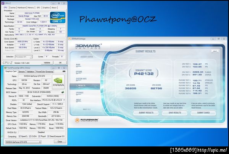Open ABOUT in 3DMark sidebar
The height and width of the screenshot is (154, 229).
(x=78, y=100)
